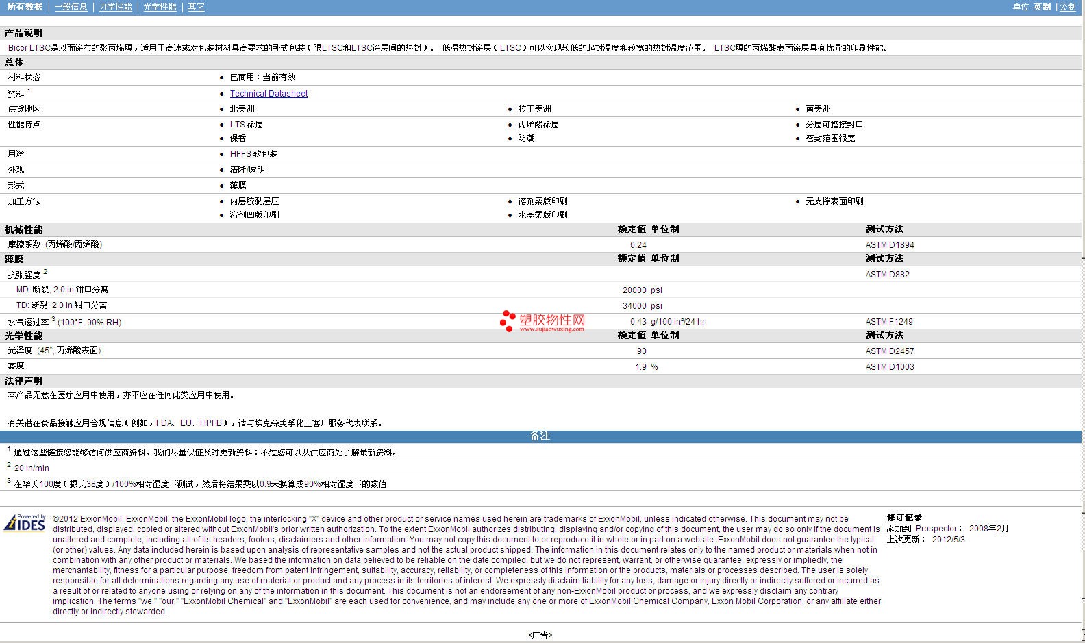Click the 南美洲 supply region
Screen dimensions: 1085x643
tap(818, 109)
